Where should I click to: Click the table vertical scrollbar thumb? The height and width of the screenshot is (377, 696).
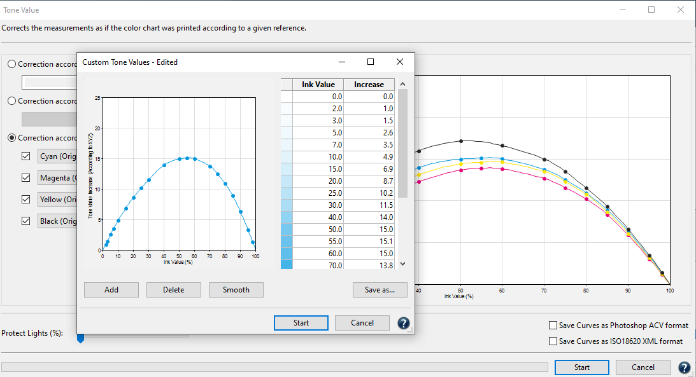point(402,143)
